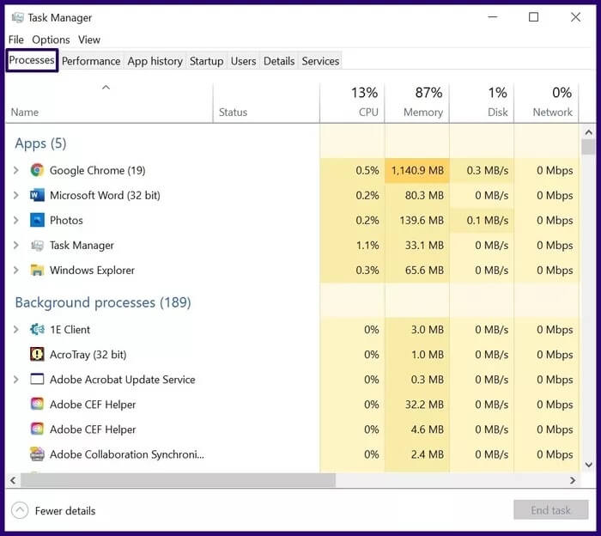This screenshot has width=601, height=536.
Task: Sort by the Memory column header
Action: 417,103
